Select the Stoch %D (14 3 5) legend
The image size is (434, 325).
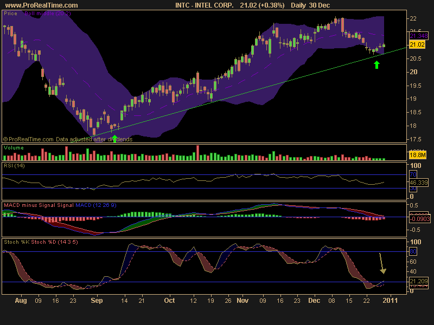[55, 242]
